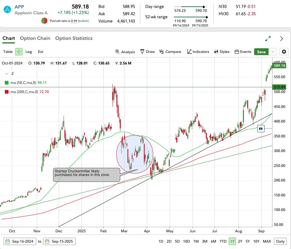The height and width of the screenshot is (249, 291).
Task: Expand the Save button dropdown
Action: [x=273, y=52]
